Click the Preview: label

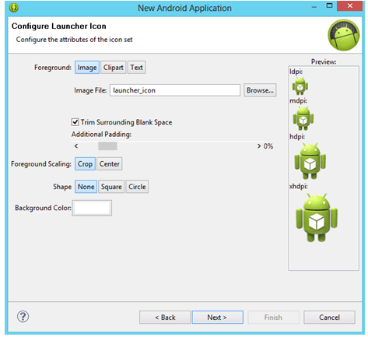pyautogui.click(x=324, y=61)
